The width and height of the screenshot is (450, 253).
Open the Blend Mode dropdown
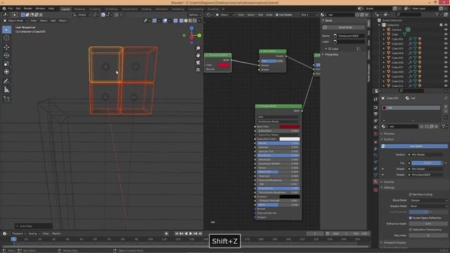(428, 200)
